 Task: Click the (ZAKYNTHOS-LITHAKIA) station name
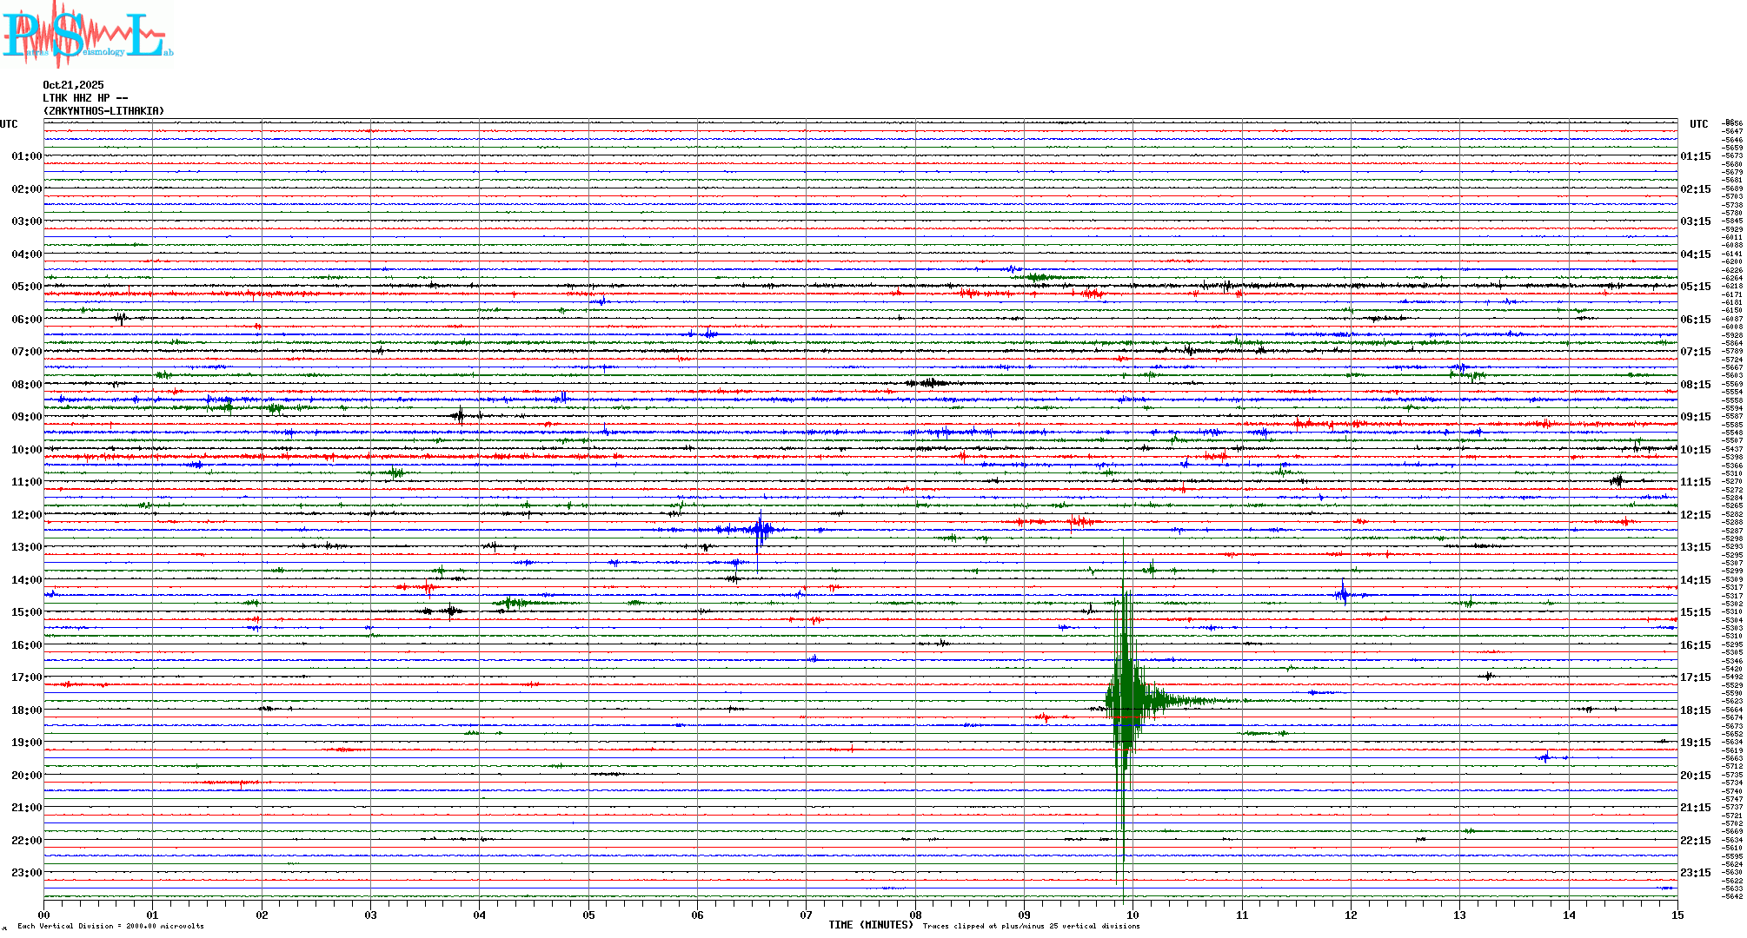(103, 111)
